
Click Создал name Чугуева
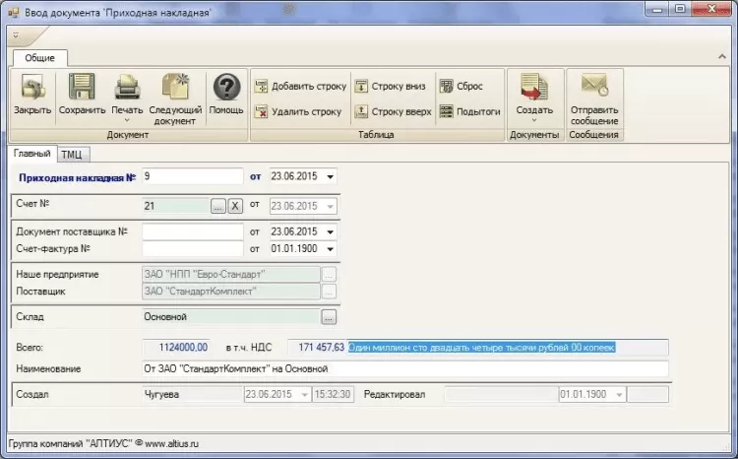tap(193, 394)
